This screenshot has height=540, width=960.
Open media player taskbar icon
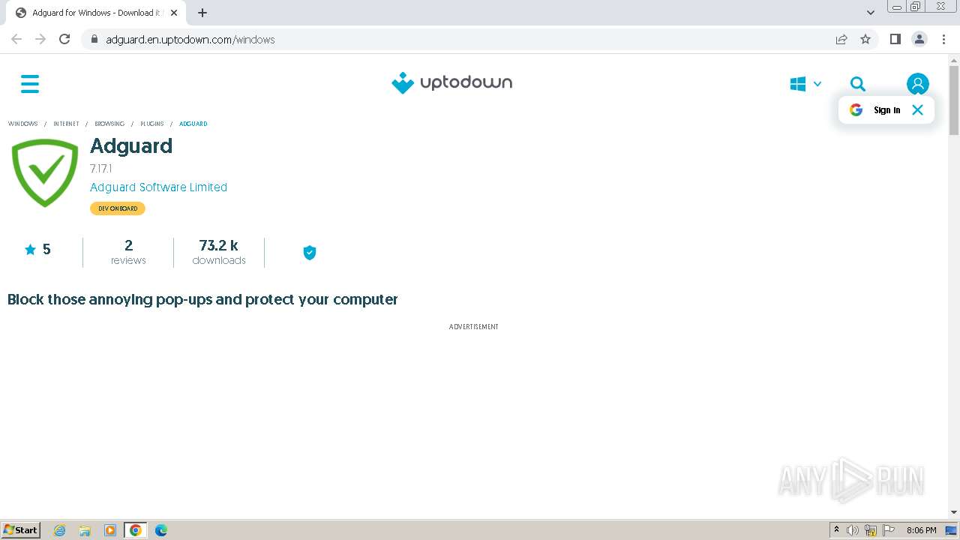click(x=110, y=530)
